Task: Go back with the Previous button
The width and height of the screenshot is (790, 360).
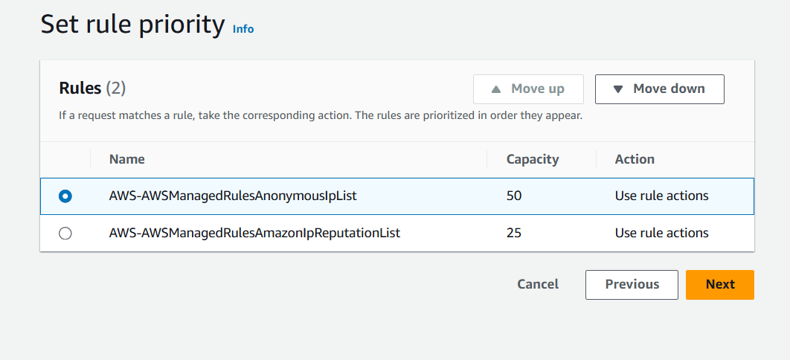Action: pyautogui.click(x=632, y=285)
